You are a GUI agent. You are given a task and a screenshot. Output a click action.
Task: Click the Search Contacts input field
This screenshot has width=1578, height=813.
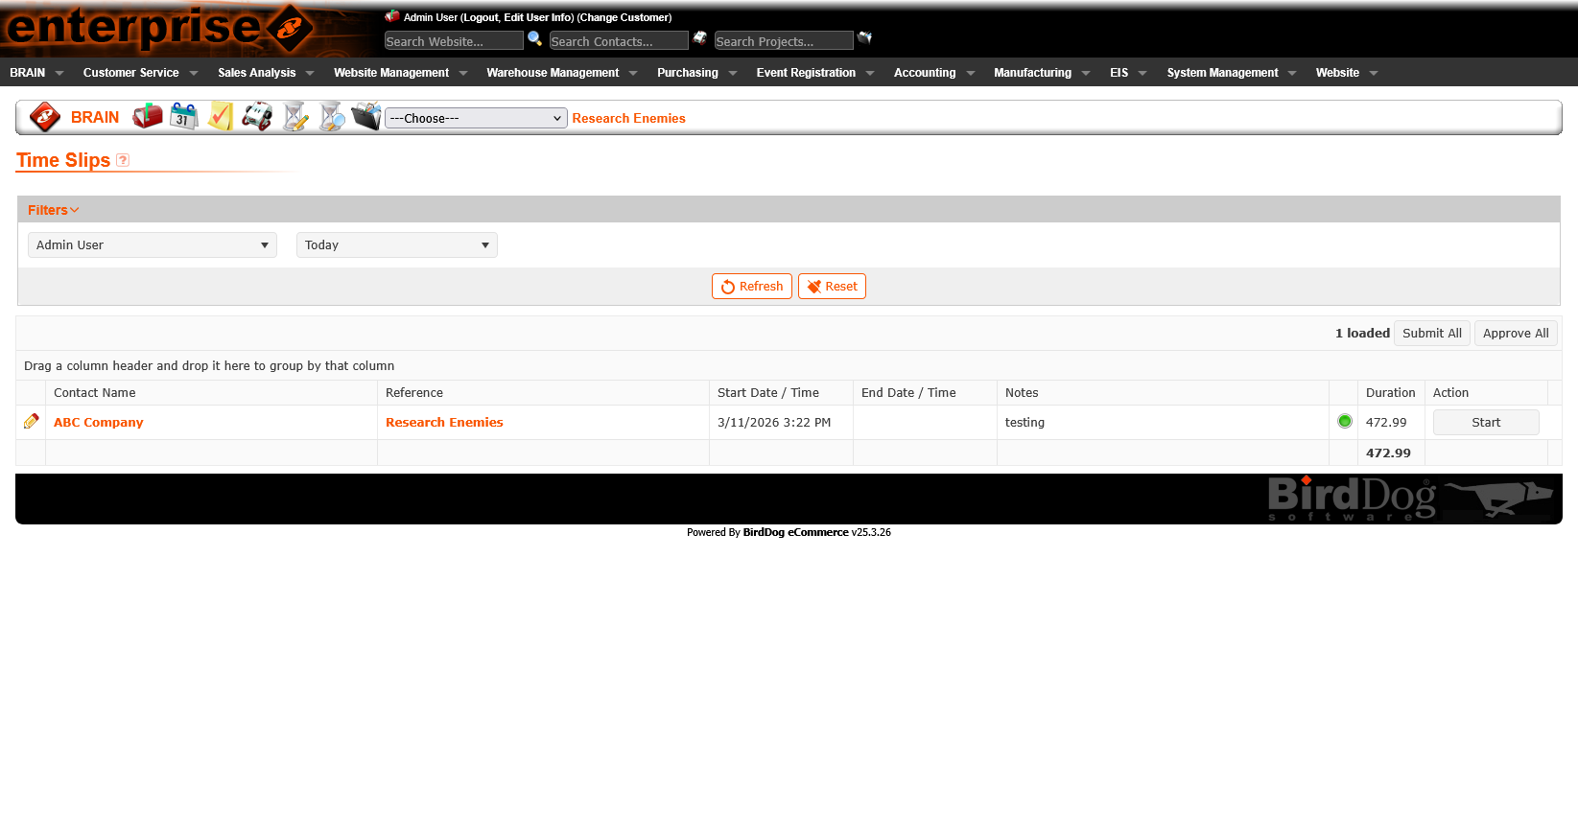pos(618,41)
